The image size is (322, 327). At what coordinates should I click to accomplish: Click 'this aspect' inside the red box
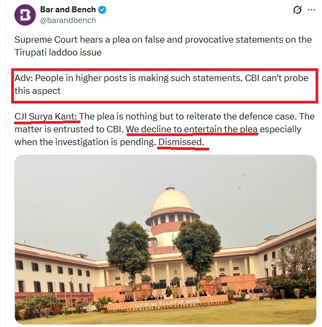[x=37, y=91]
